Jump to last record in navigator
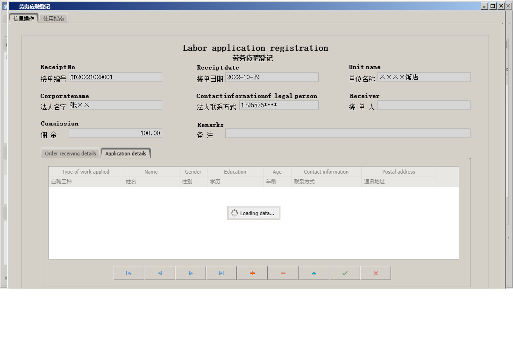The width and height of the screenshot is (513, 343). coord(221,273)
